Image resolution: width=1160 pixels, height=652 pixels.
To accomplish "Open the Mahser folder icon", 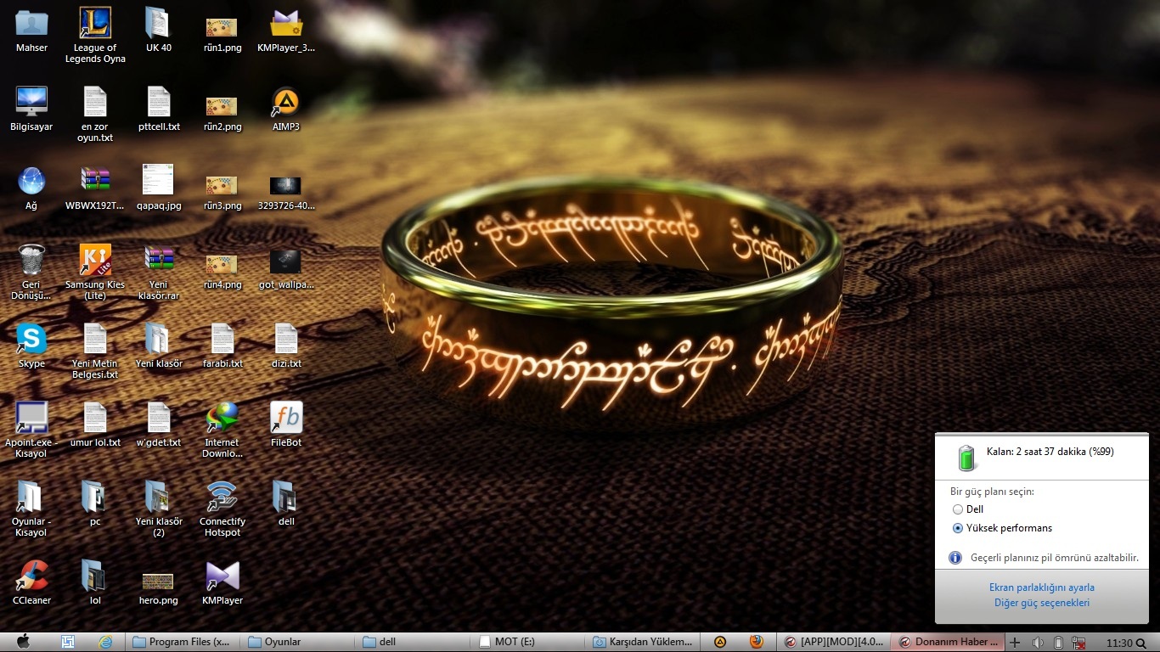I will tap(31, 31).
